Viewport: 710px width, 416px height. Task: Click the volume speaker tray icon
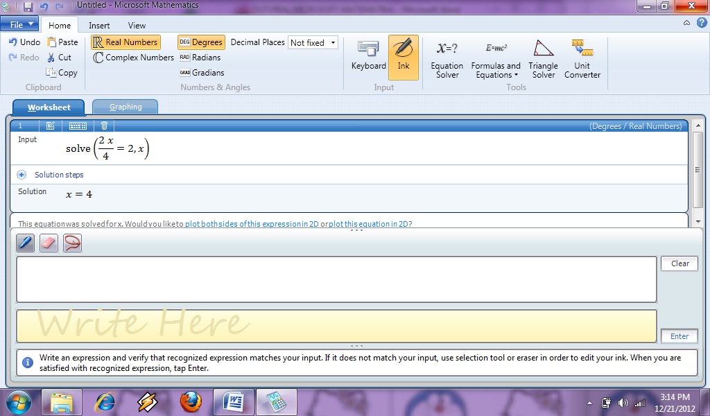tap(623, 402)
